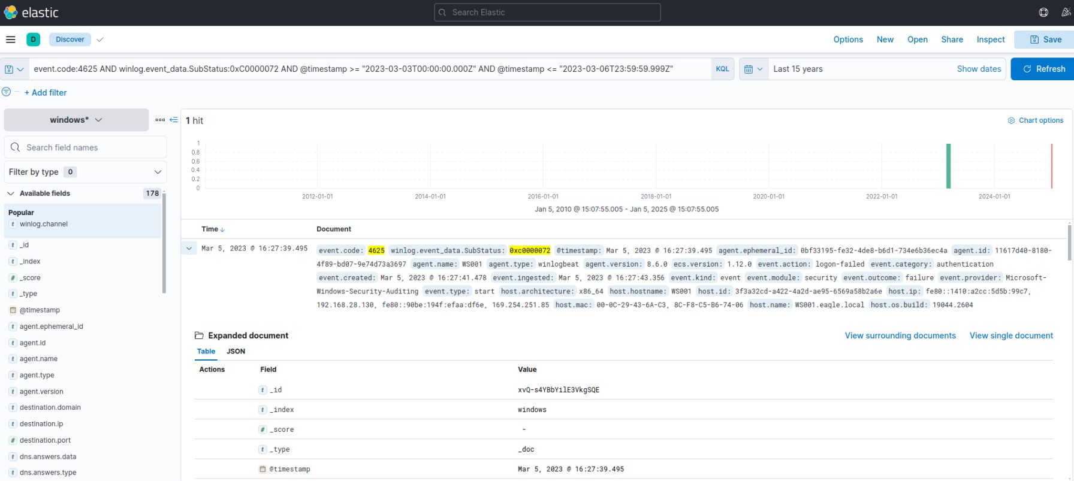Switch to the JSON tab
Viewport: 1074px width, 481px height.
(236, 352)
